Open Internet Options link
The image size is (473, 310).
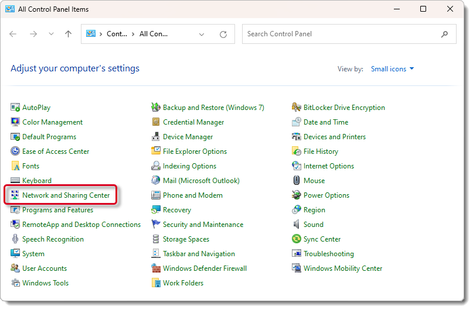coord(328,166)
